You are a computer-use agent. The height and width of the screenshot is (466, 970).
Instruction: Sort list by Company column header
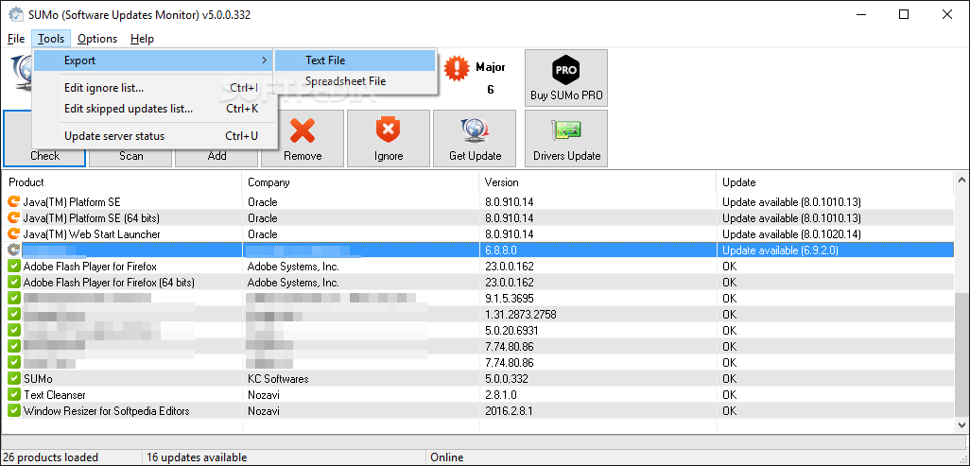(x=360, y=182)
